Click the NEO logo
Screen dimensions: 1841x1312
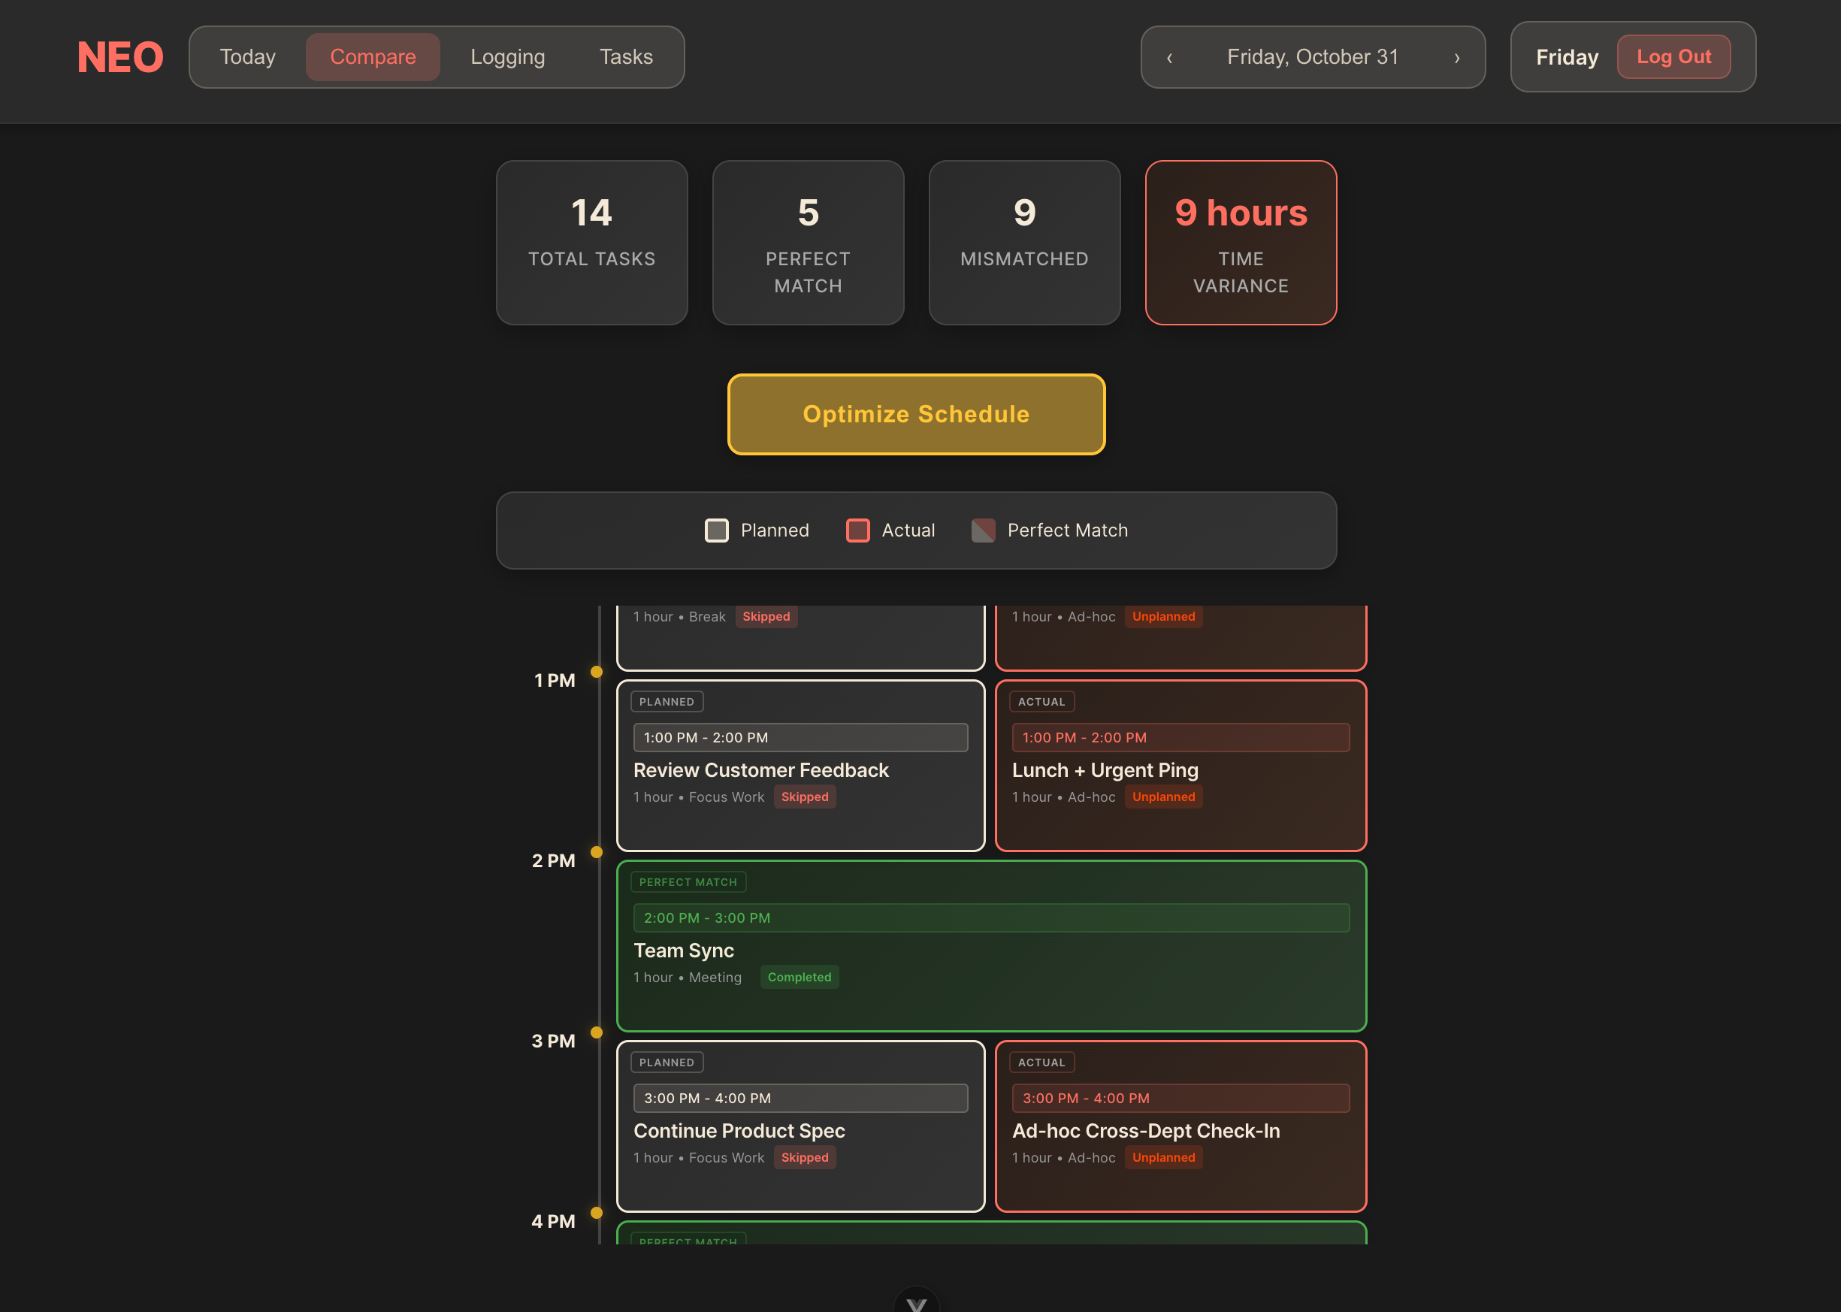click(x=120, y=57)
